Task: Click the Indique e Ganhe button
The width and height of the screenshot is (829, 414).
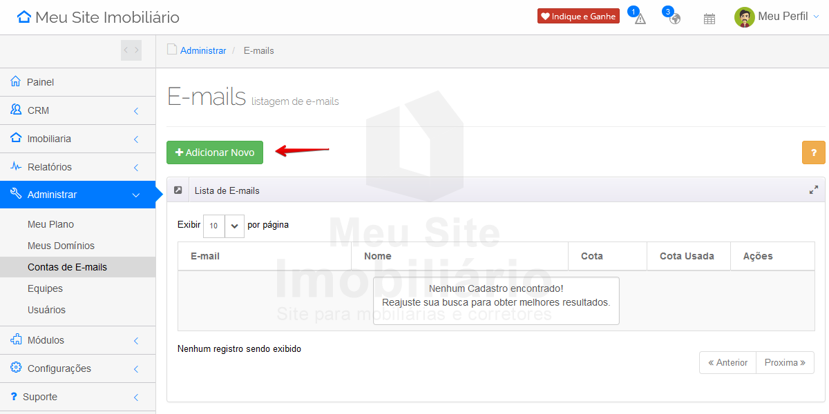Action: pyautogui.click(x=578, y=17)
